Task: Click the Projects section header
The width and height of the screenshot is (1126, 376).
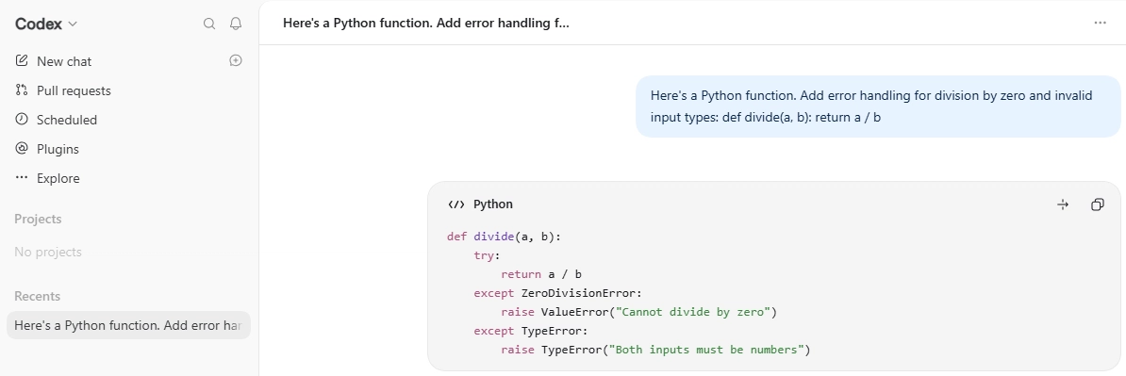Action: (38, 219)
